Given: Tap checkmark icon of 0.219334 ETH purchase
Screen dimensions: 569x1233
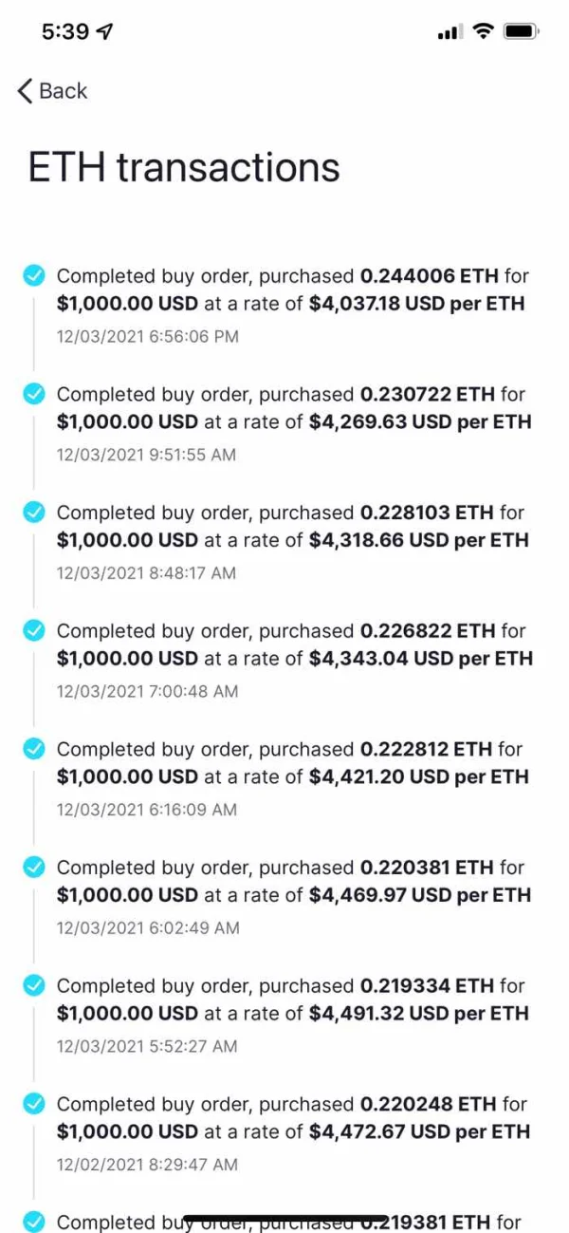Looking at the screenshot, I should tap(34, 985).
